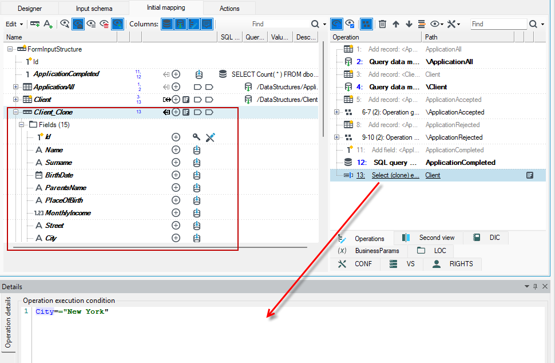Click the Client path link on operation 13
Screen dimensions: 555x363
click(x=433, y=175)
